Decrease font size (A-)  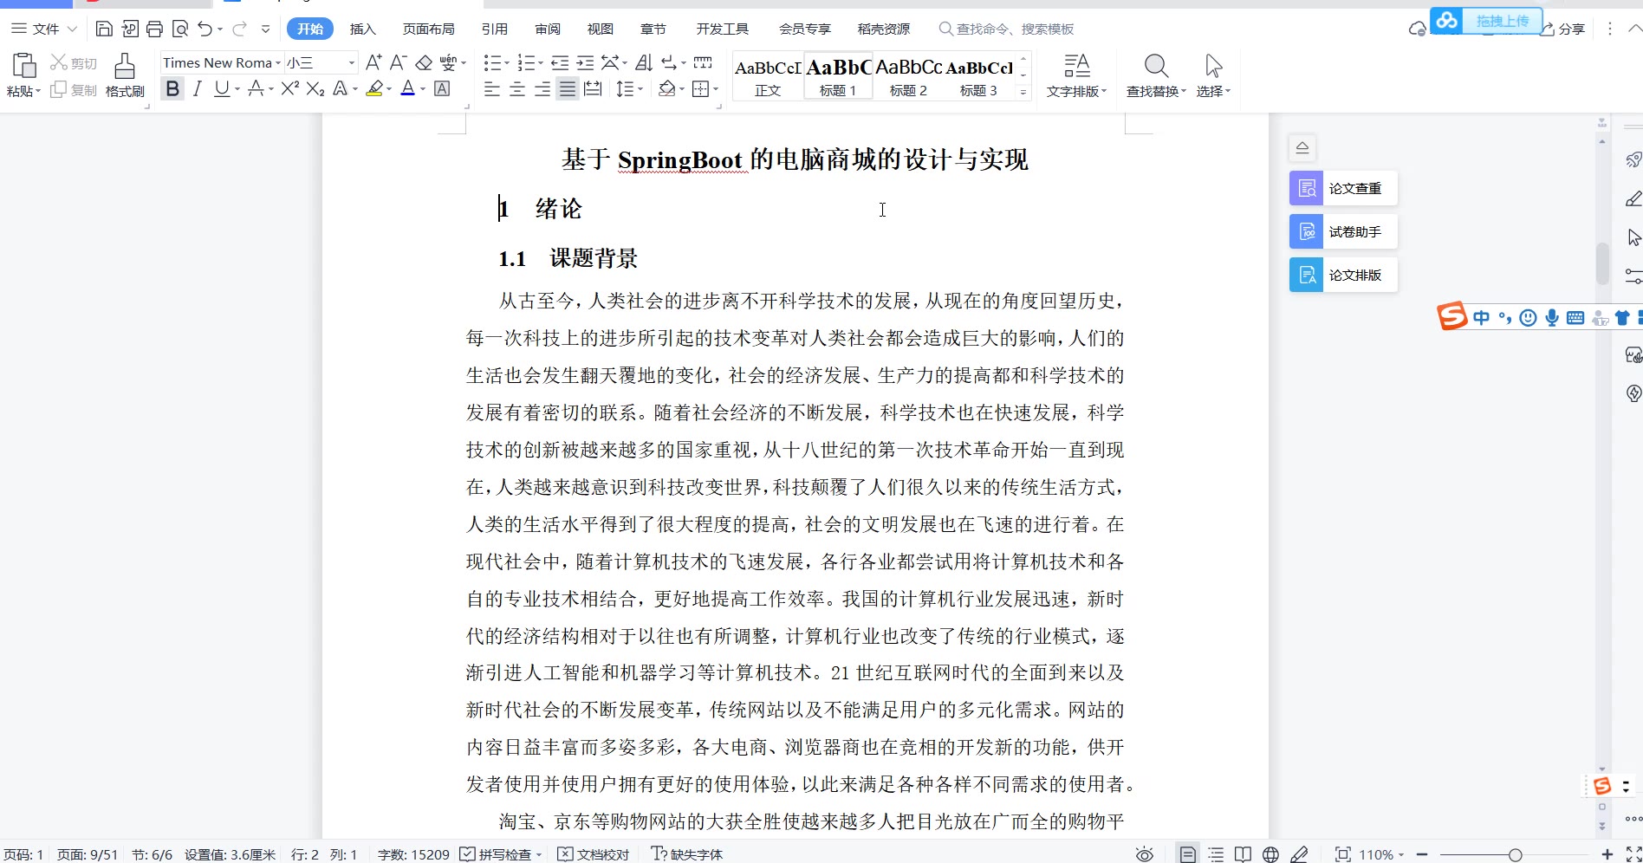click(398, 62)
